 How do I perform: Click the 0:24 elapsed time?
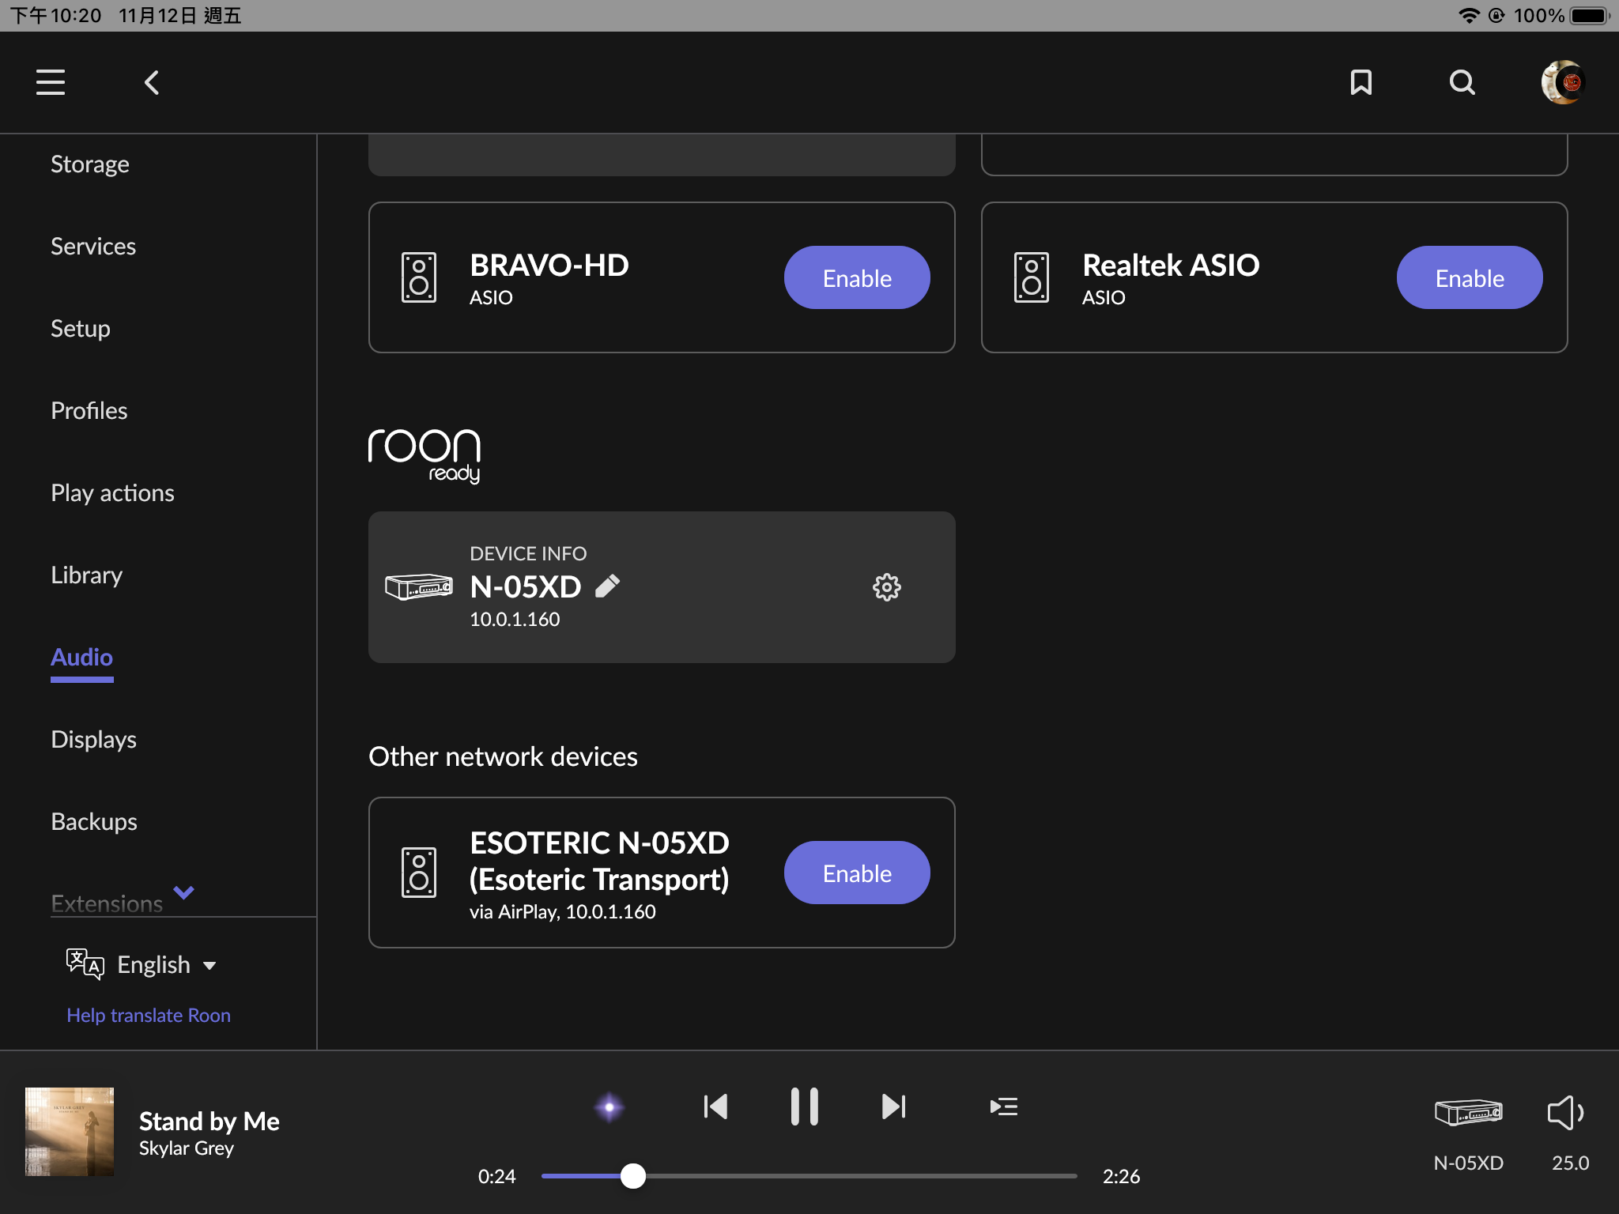tap(496, 1176)
